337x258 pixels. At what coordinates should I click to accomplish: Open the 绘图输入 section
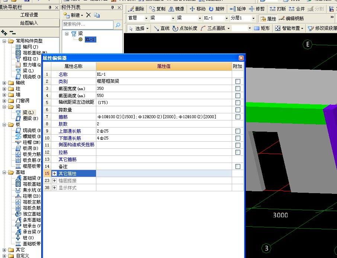coord(29,23)
